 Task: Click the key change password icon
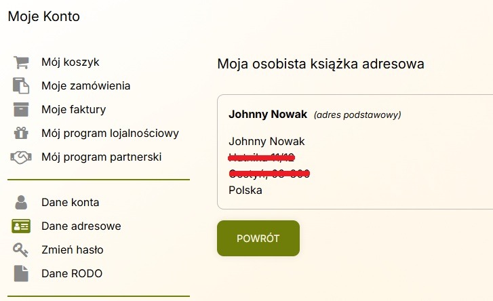pos(21,249)
